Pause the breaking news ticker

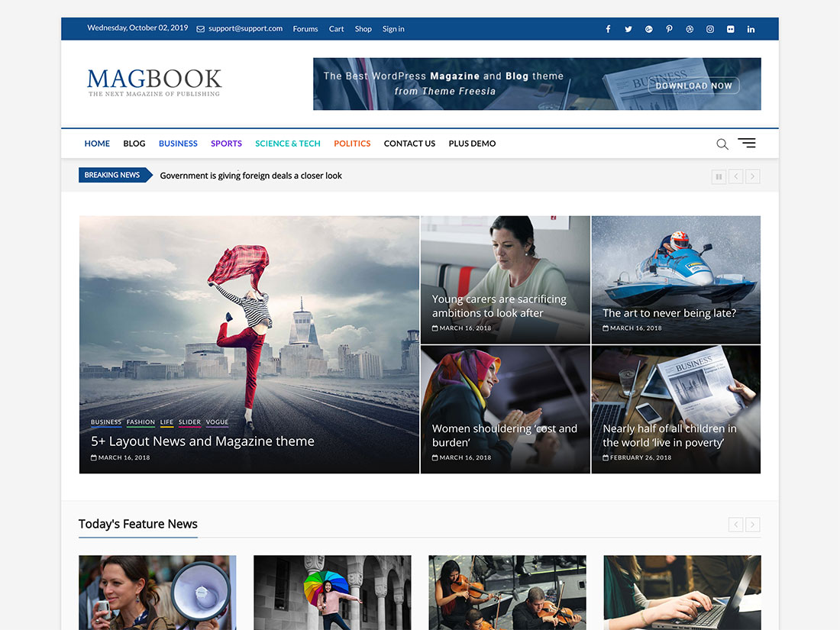pos(719,176)
